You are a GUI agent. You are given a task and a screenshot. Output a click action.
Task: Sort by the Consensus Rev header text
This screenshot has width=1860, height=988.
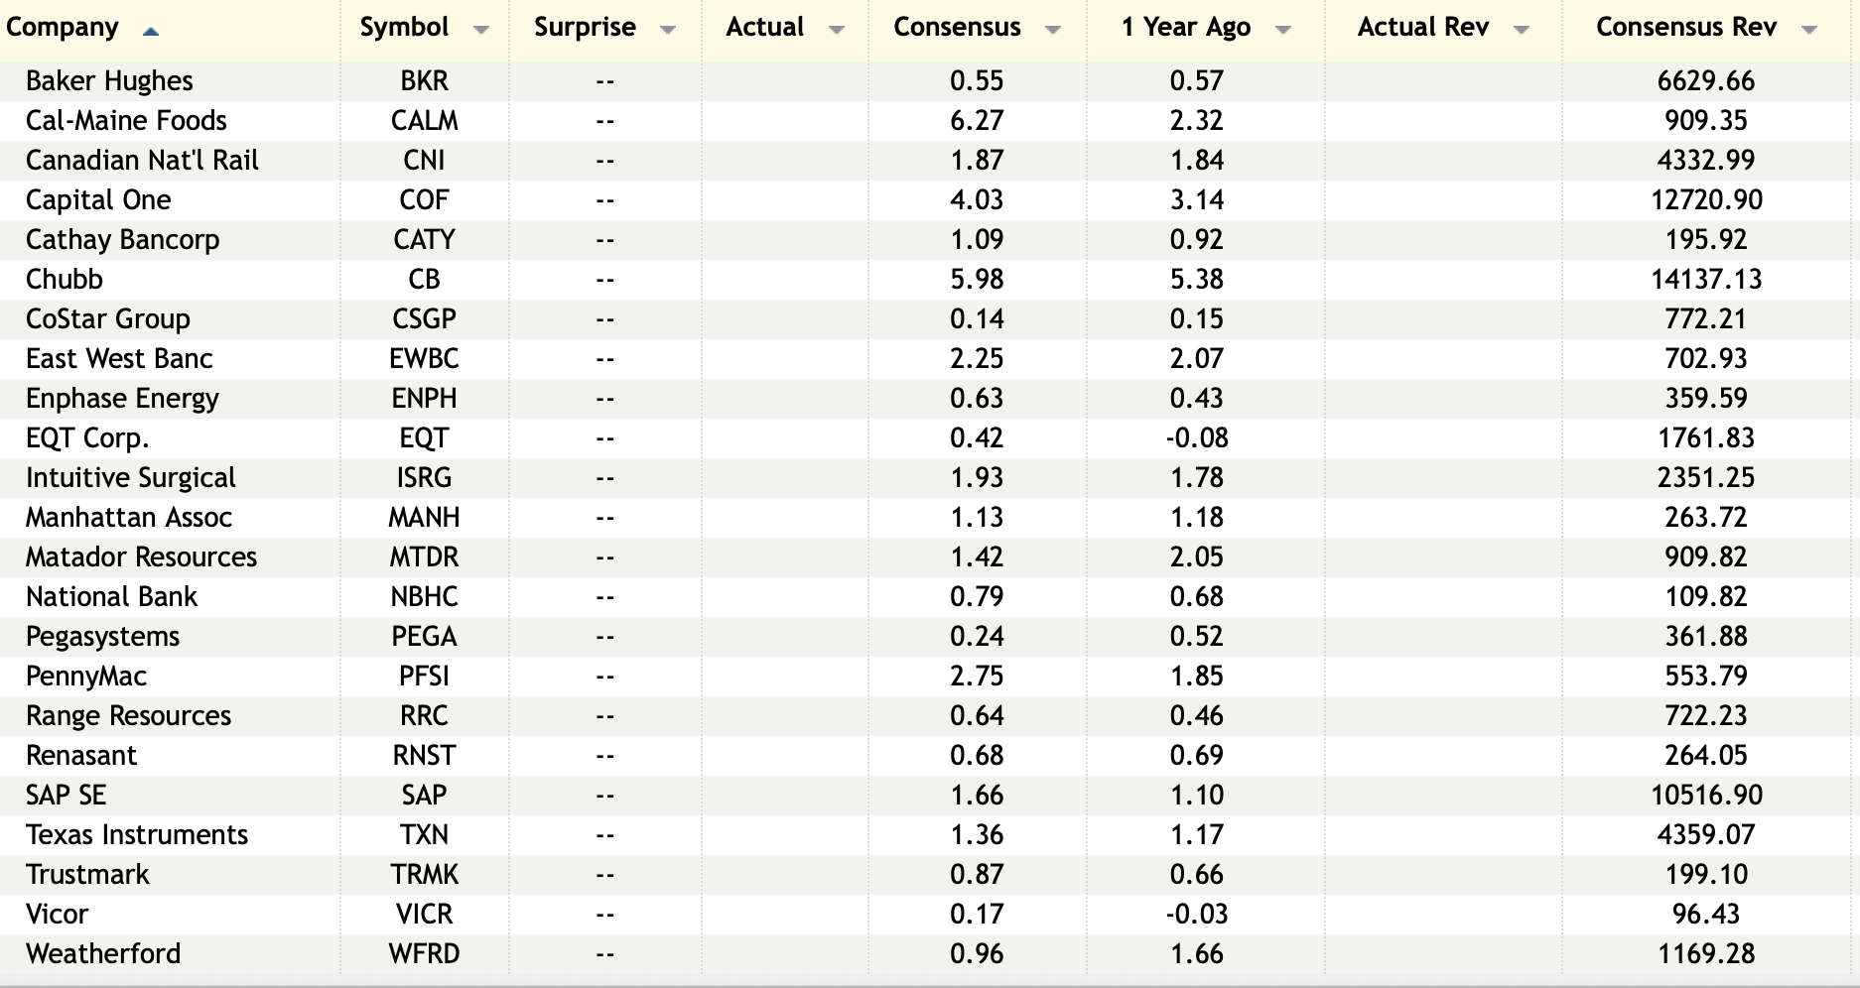click(x=1685, y=28)
